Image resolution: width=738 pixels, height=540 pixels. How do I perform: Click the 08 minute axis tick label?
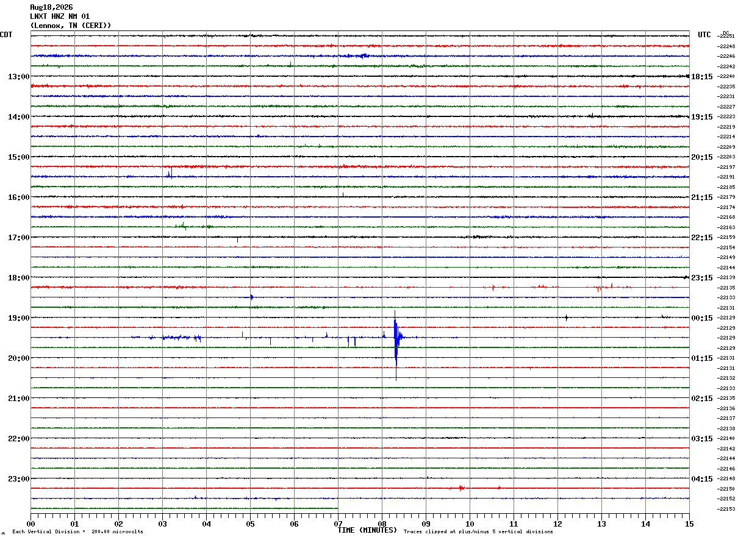382,524
